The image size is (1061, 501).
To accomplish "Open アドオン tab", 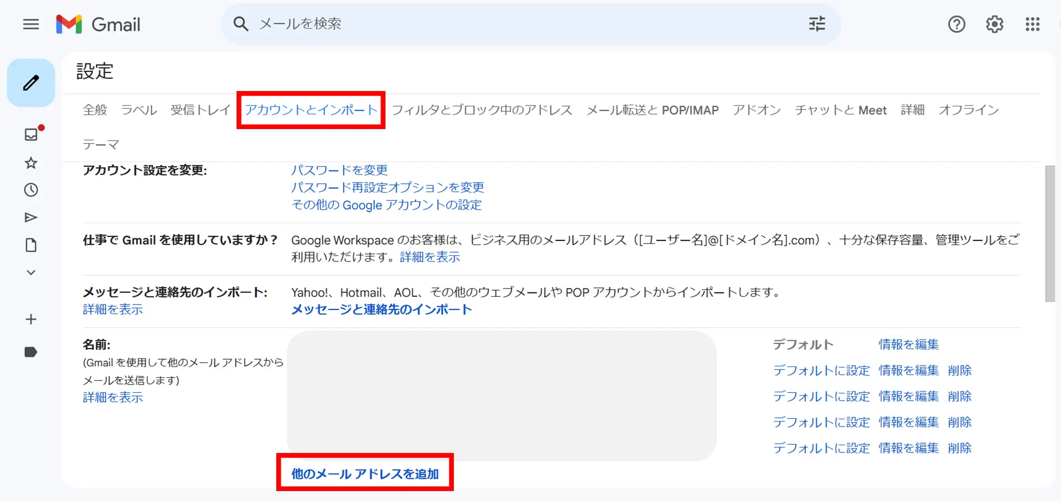I will [757, 110].
